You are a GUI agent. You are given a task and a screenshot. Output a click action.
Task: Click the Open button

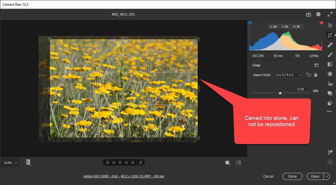315,177
